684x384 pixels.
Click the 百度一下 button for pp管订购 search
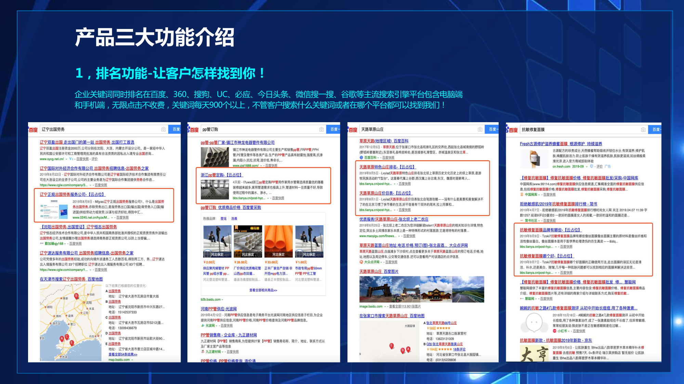pyautogui.click(x=333, y=129)
